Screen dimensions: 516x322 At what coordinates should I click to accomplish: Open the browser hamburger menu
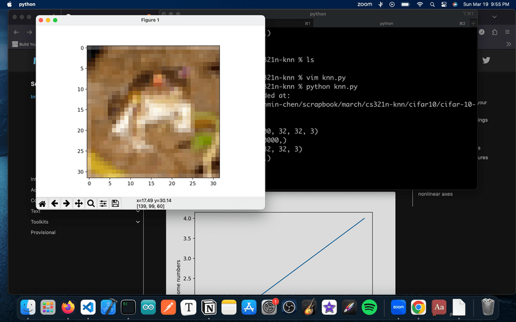507,32
